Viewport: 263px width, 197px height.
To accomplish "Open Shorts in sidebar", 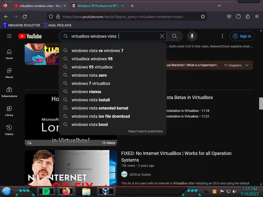I will point(9,73).
